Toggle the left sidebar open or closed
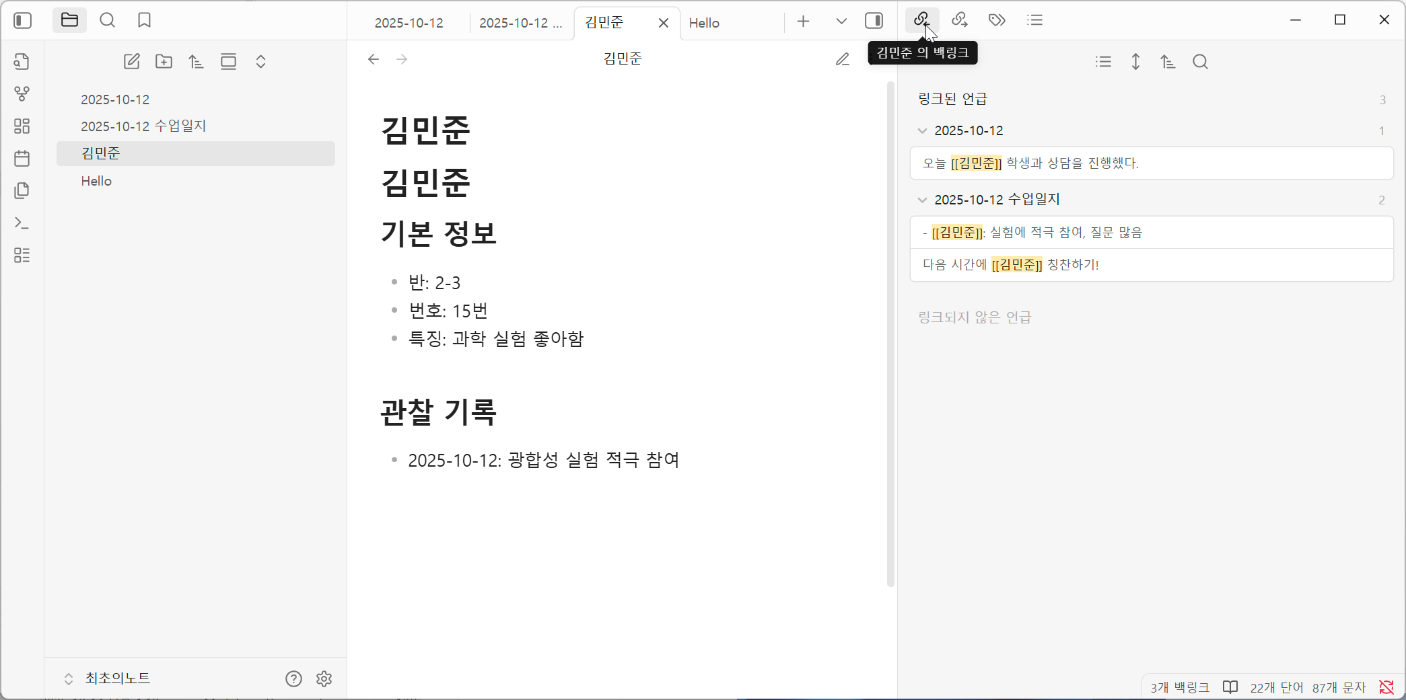This screenshot has height=700, width=1406. click(22, 20)
